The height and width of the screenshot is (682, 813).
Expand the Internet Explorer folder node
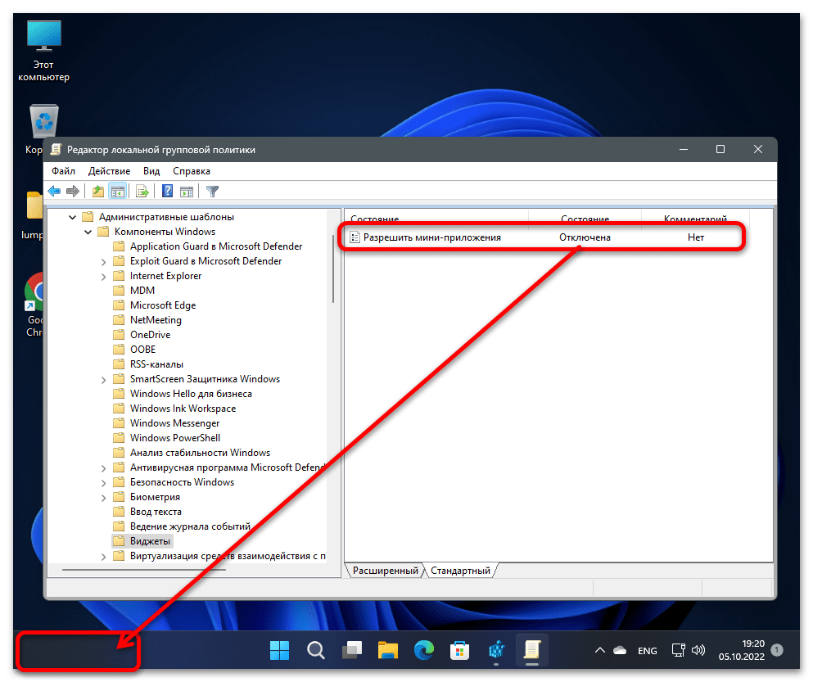click(104, 276)
